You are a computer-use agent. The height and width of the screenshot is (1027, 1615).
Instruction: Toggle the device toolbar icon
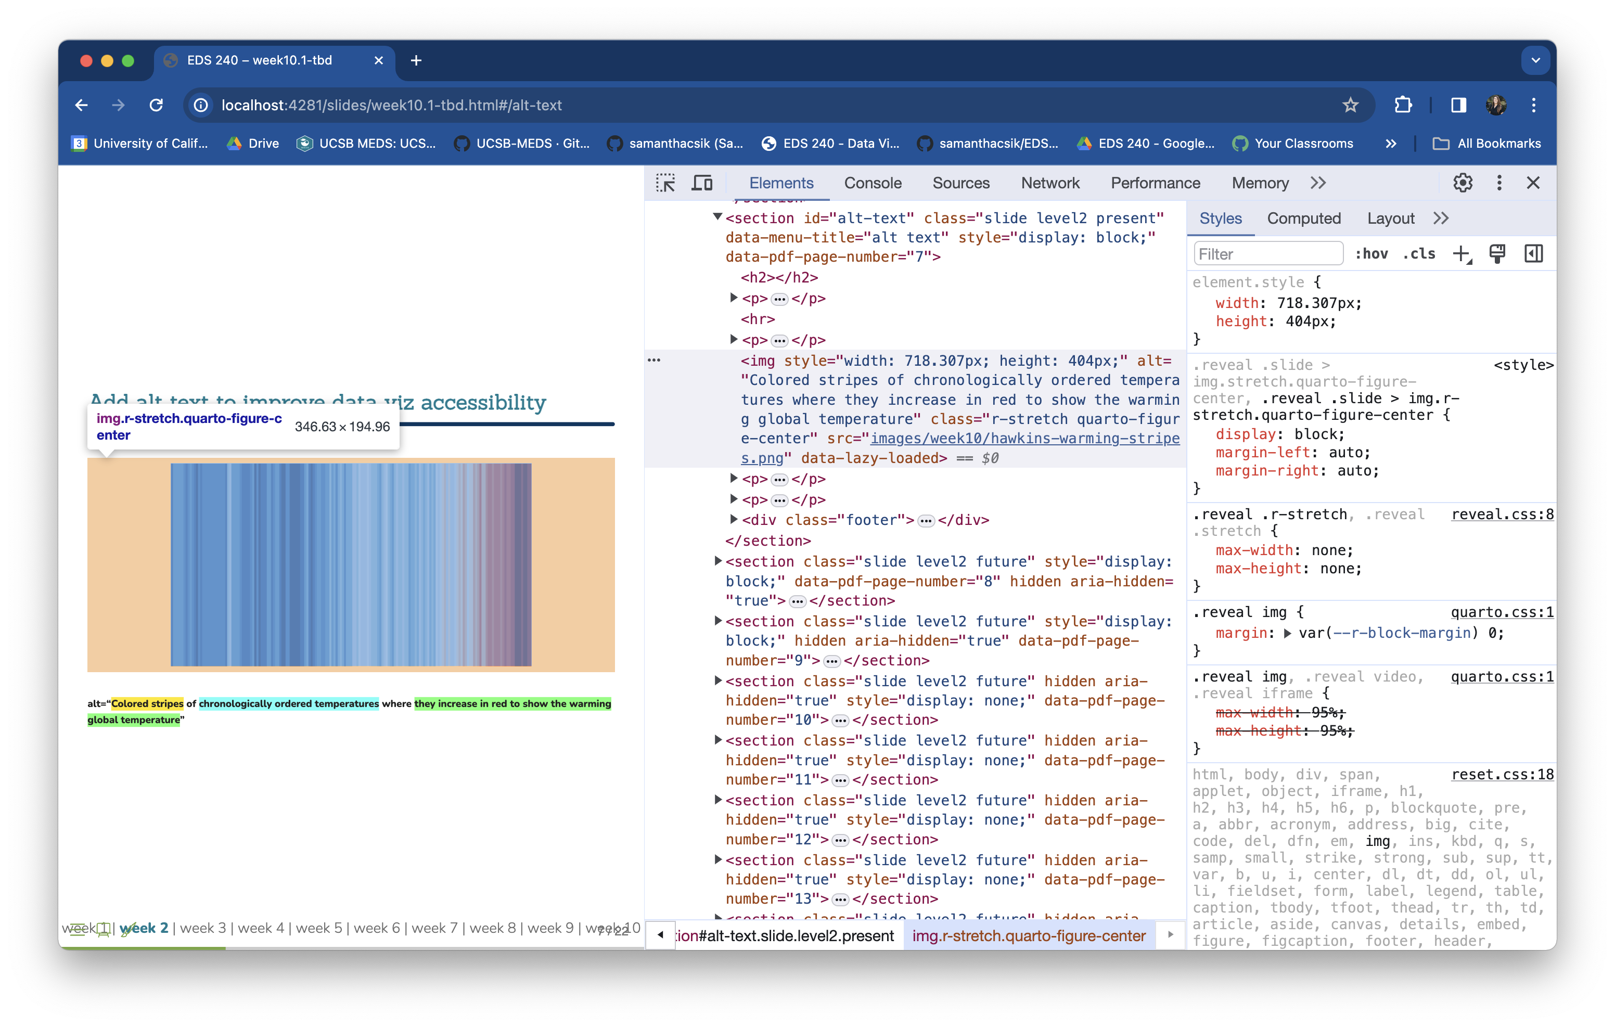701,183
